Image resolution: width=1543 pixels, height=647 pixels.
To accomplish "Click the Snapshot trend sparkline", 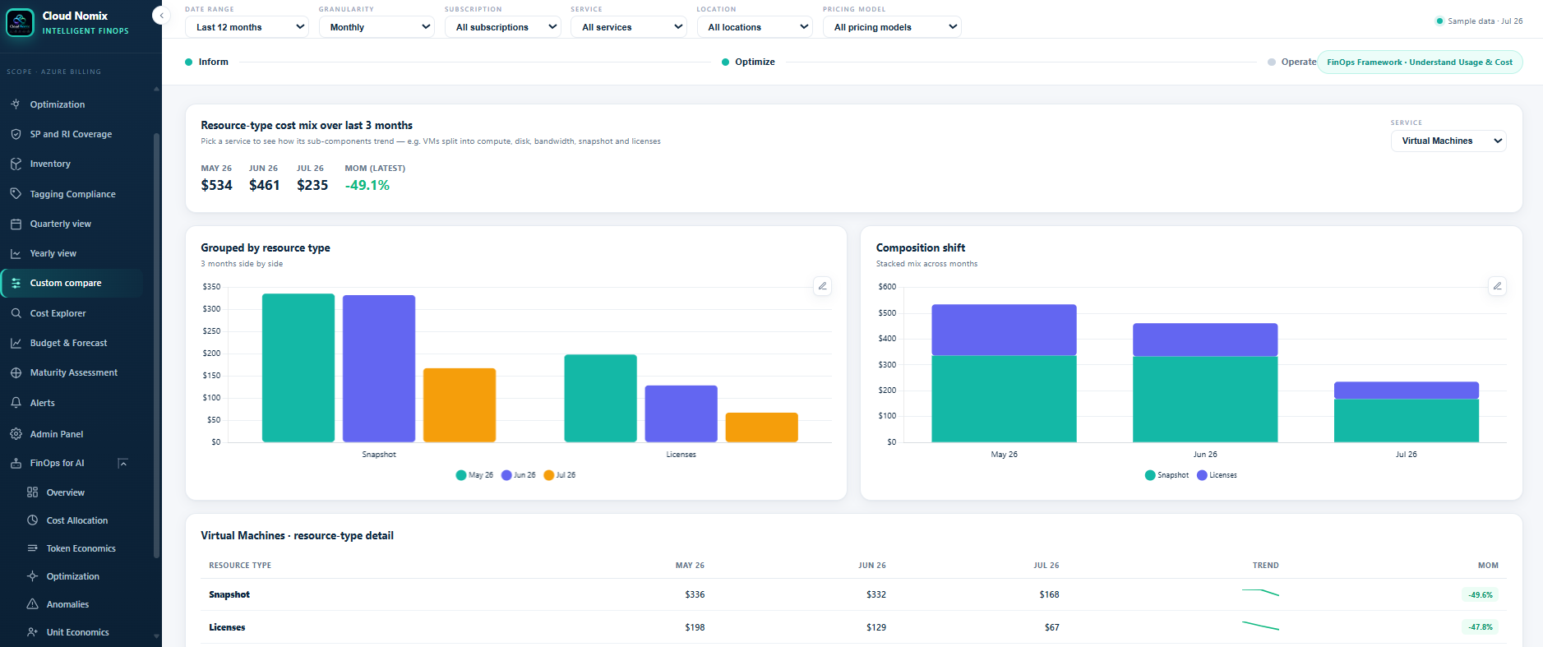I will click(1260, 593).
